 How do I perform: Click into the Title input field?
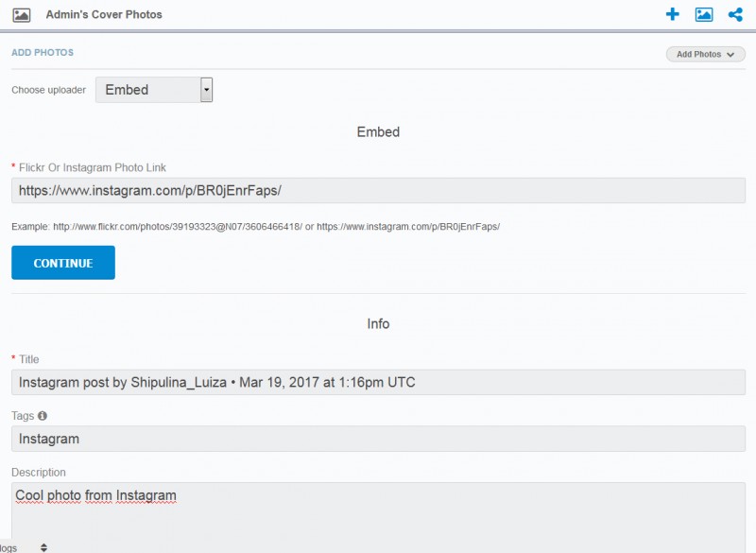coord(378,382)
